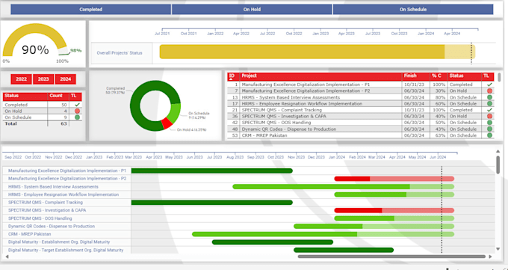The height and width of the screenshot is (270, 508).
Task: Sort table by Finish column header
Action: tap(416, 76)
